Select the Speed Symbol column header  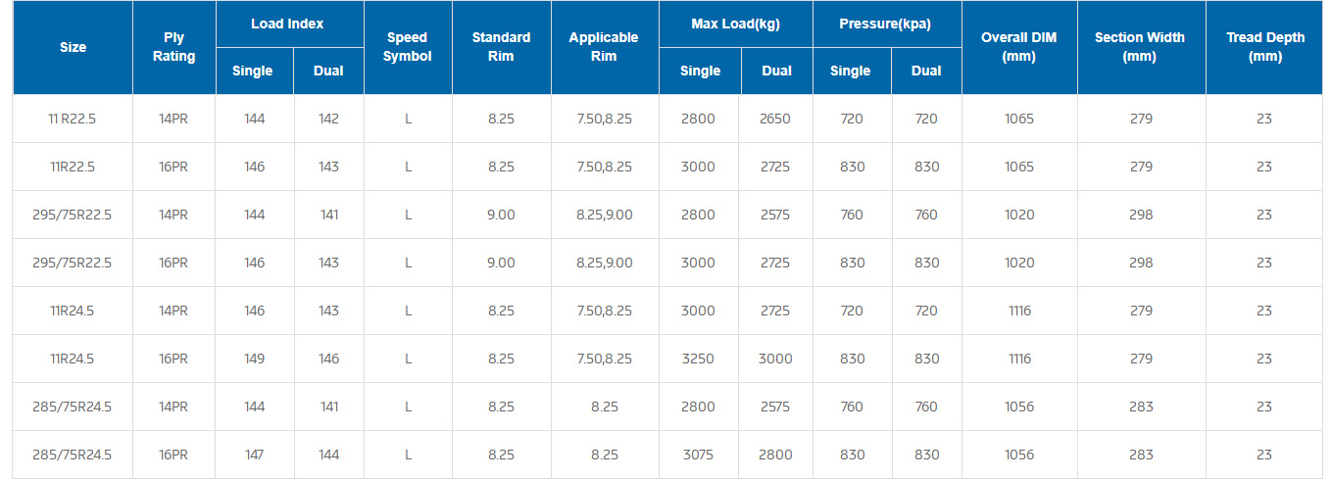[408, 47]
